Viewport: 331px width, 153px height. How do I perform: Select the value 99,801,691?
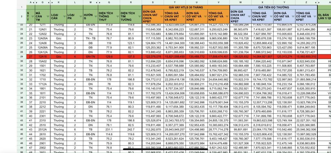[x=240, y=130]
